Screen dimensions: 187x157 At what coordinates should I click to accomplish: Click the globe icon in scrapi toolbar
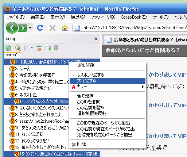point(8,48)
